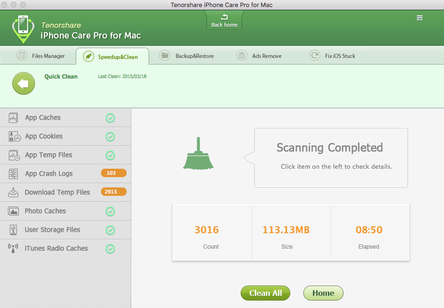
Task: Select the Photo Caches row
Action: click(65, 211)
